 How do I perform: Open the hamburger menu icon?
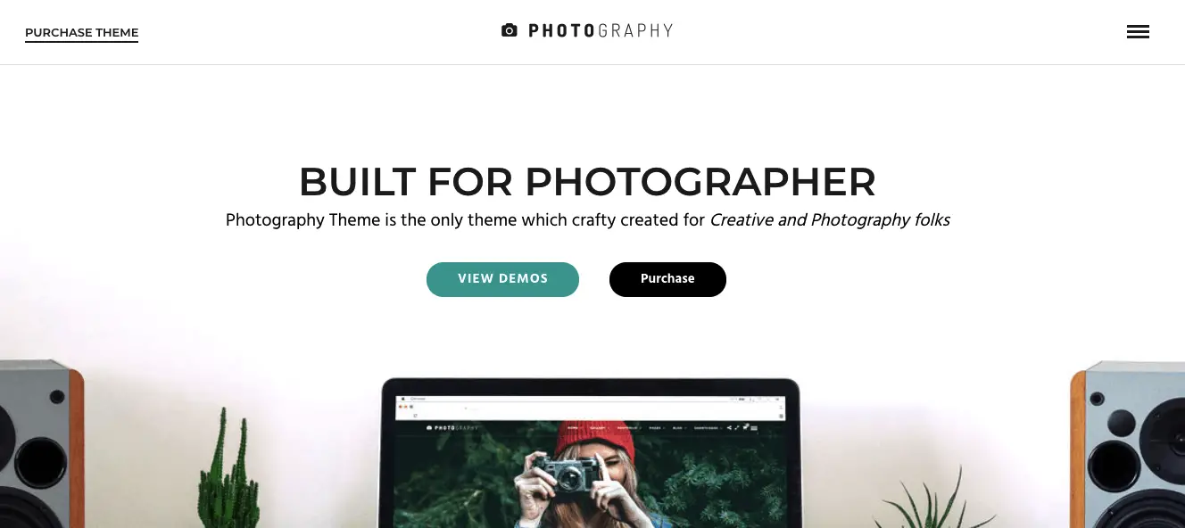click(x=1138, y=32)
